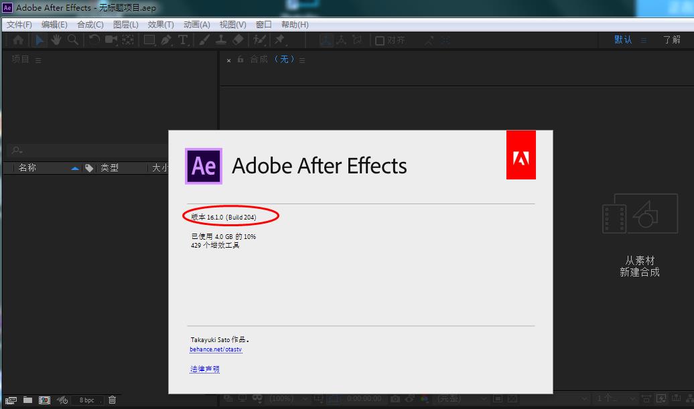
Task: Open the 视图(V) menu
Action: click(x=233, y=25)
